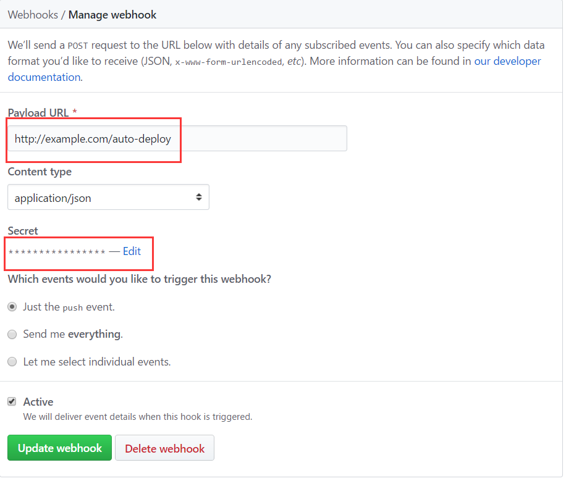Viewport: 566px width, 481px height.
Task: Click the red Delete webhook button
Action: pyautogui.click(x=164, y=448)
